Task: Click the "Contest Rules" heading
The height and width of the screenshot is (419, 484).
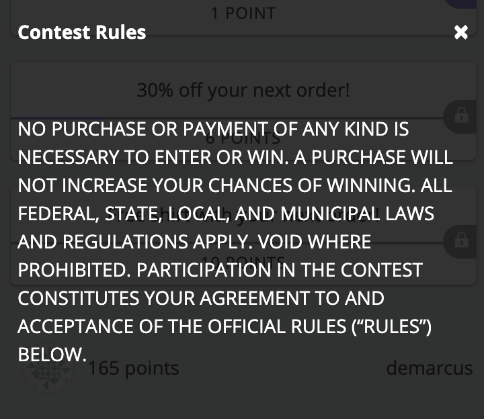Action: click(x=81, y=32)
